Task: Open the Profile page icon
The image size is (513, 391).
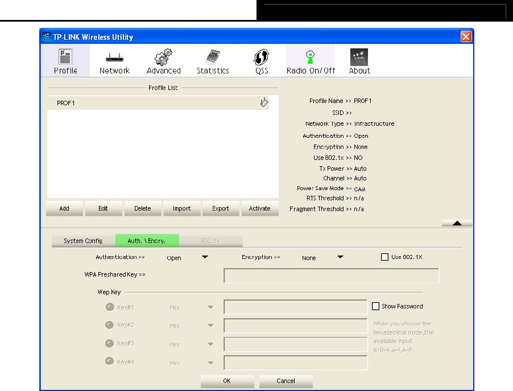Action: pos(65,57)
